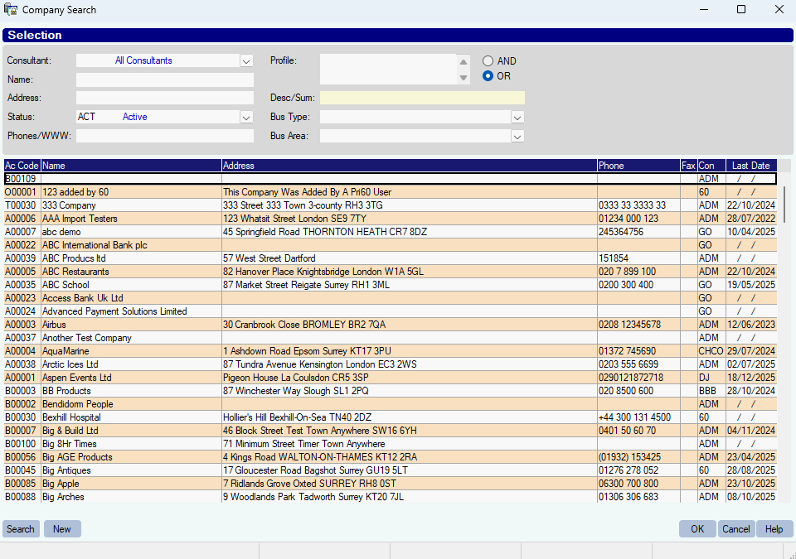The image size is (796, 559).
Task: Click the Phone column header
Action: 638,166
